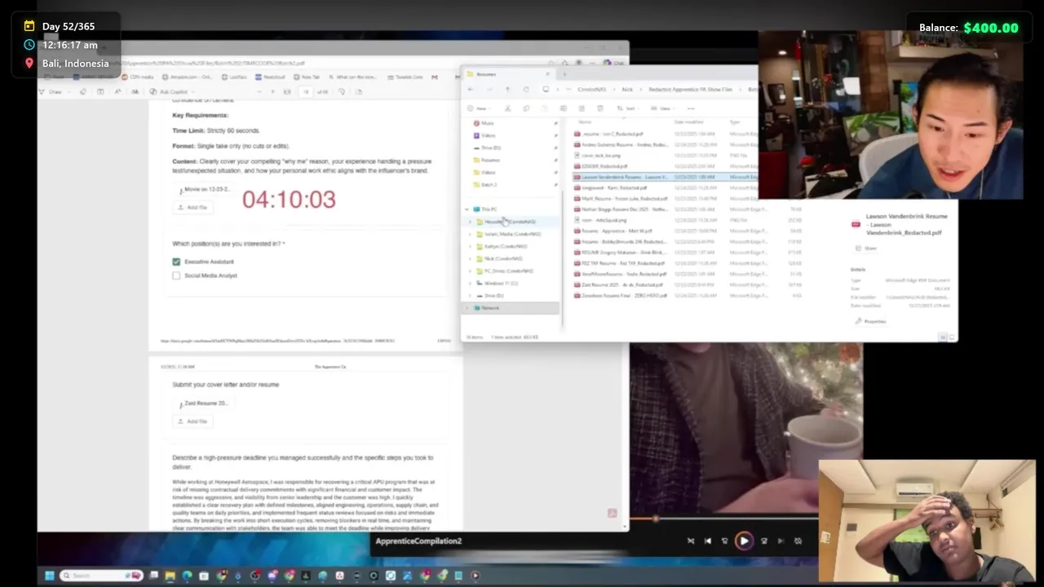Open the New dropdown in File Explorer
The image size is (1044, 587).
[x=480, y=108]
